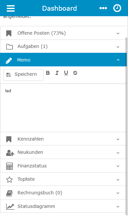Expand the Aufgaben section chevron
Image resolution: width=128 pixels, height=216 pixels.
(x=118, y=47)
